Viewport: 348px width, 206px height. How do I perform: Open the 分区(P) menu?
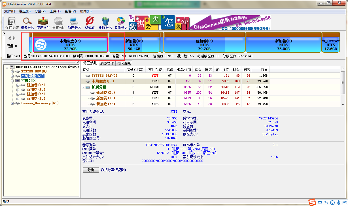click(40, 11)
